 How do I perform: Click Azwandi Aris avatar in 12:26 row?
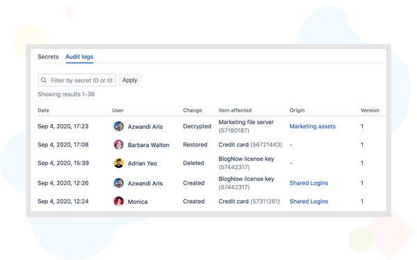click(119, 183)
